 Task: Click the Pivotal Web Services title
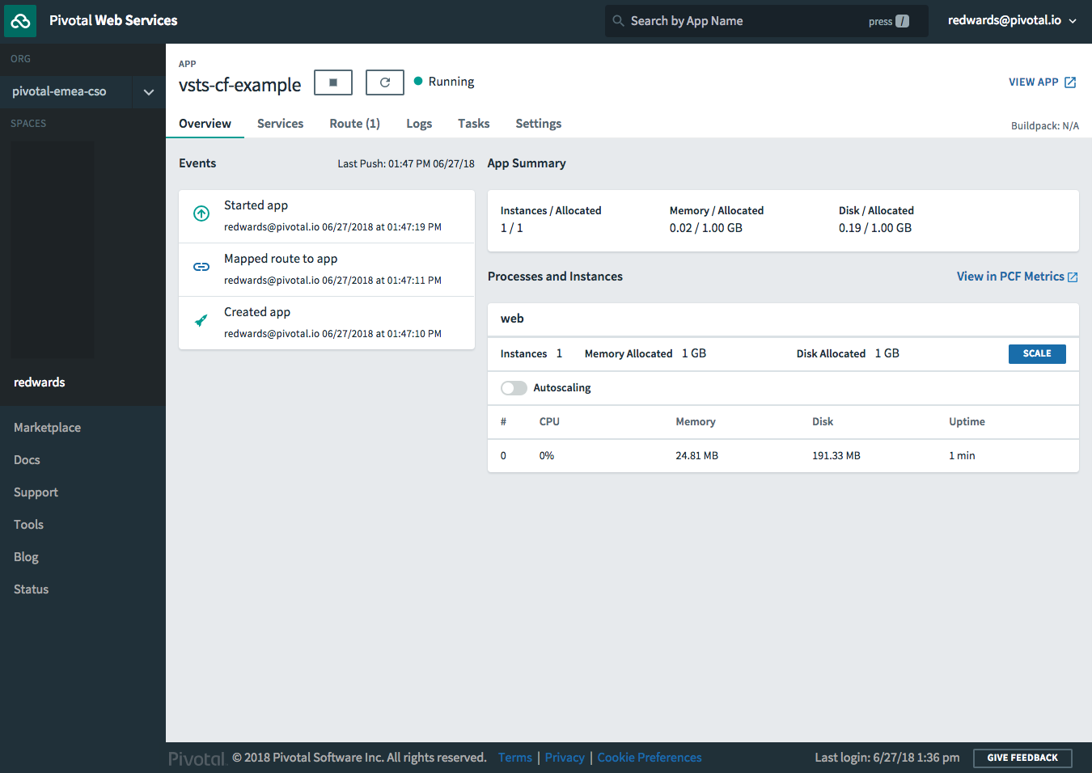113,20
